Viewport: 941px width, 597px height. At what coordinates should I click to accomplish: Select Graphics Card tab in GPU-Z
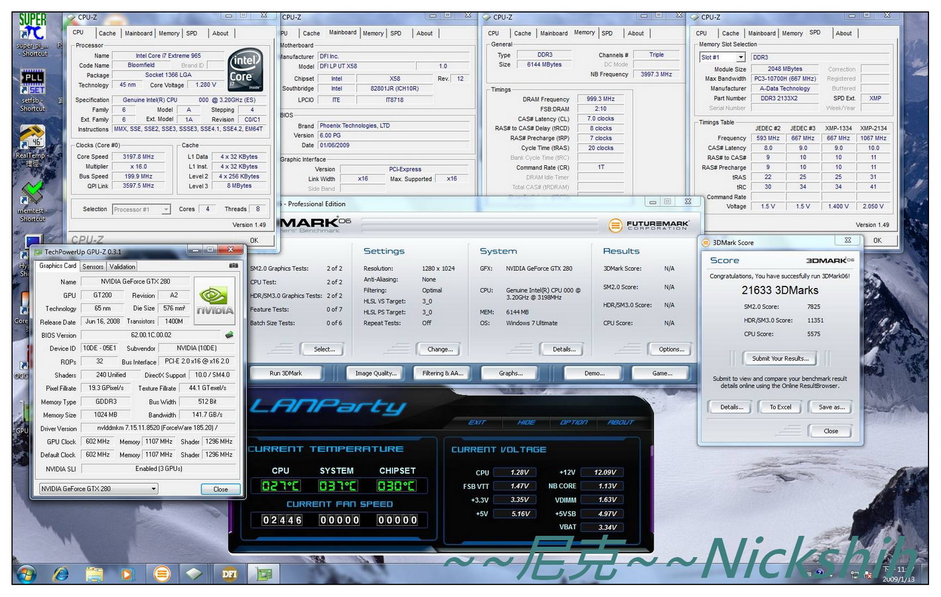(x=58, y=265)
